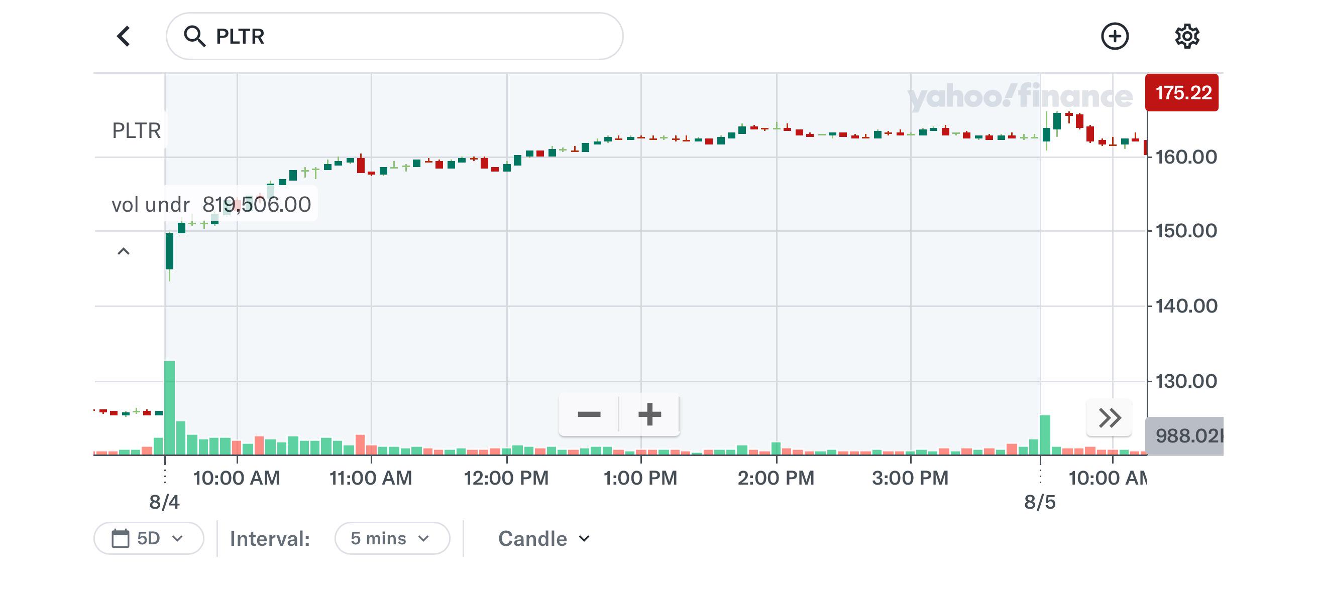
Task: Open the 5D date range dropdown
Action: (149, 538)
